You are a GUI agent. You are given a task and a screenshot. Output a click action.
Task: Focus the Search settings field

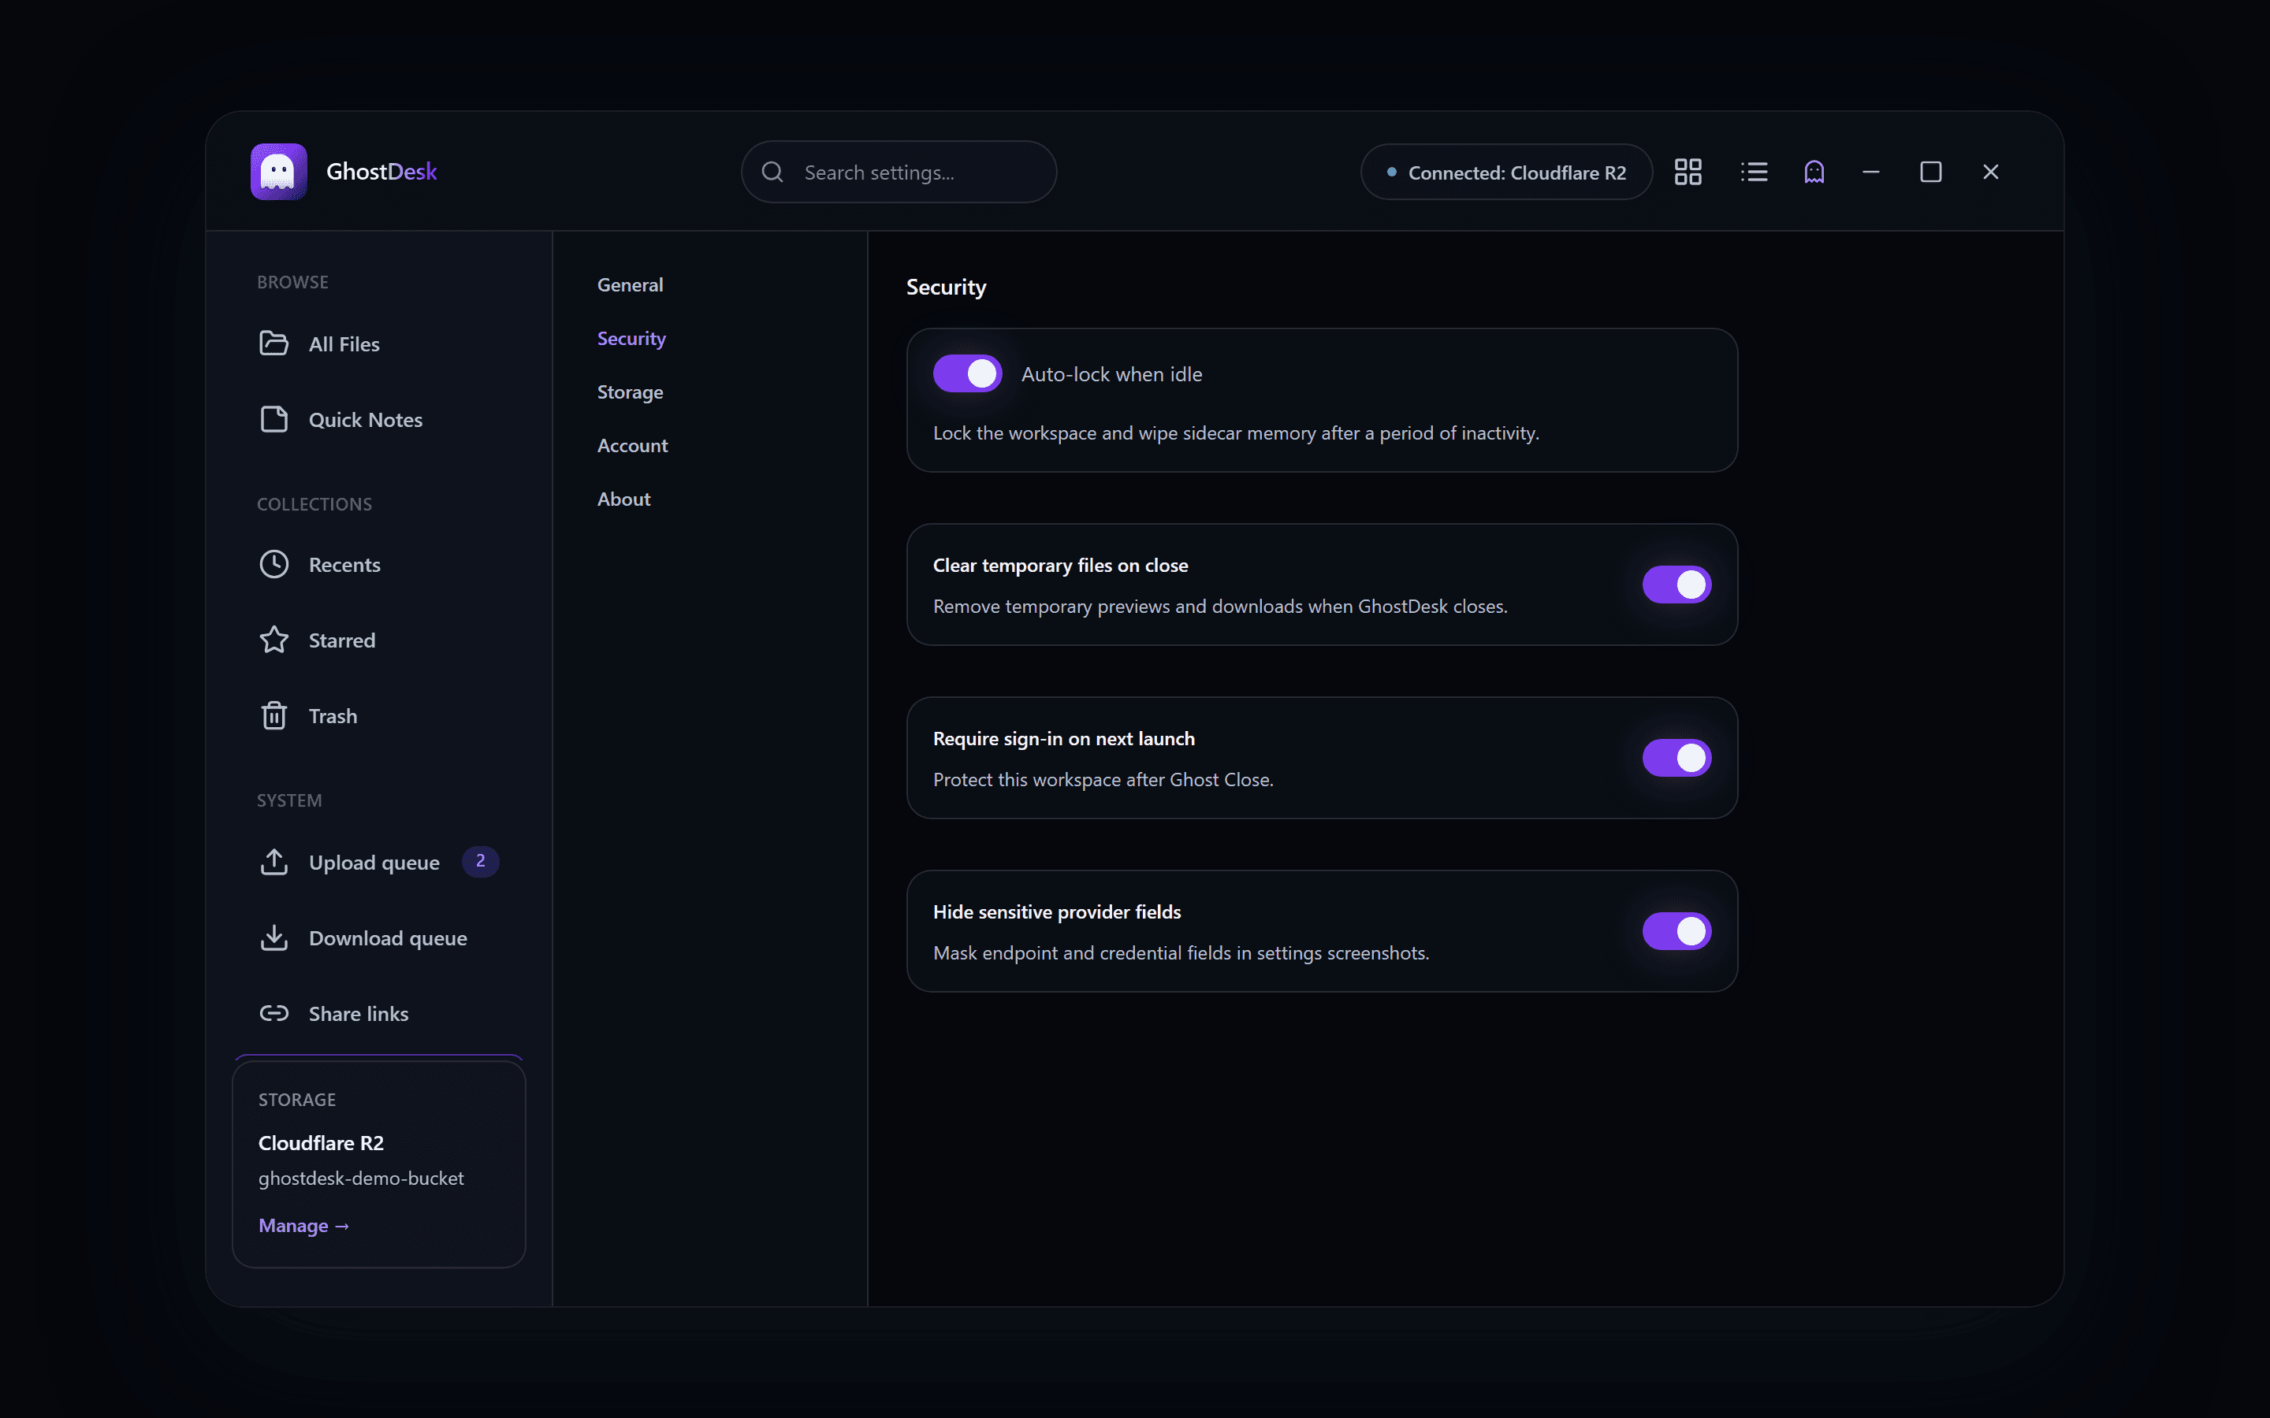(x=899, y=172)
